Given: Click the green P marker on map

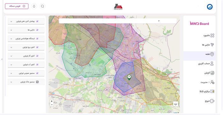Looking at the screenshot, I should [129, 77].
